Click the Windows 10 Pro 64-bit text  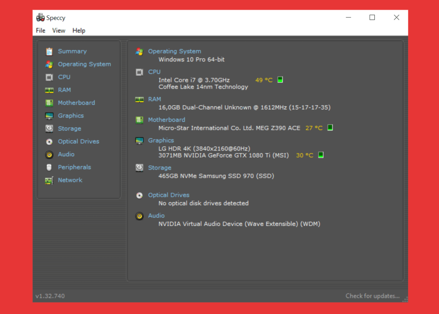[192, 60]
